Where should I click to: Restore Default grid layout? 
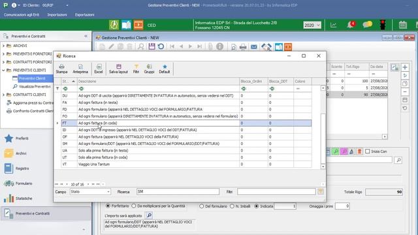165,69
